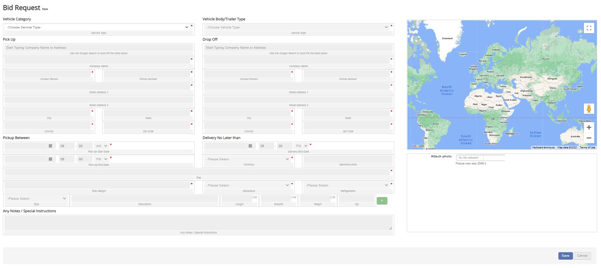601x268 pixels.
Task: Expand the Hazardous dropdown
Action: click(248, 185)
